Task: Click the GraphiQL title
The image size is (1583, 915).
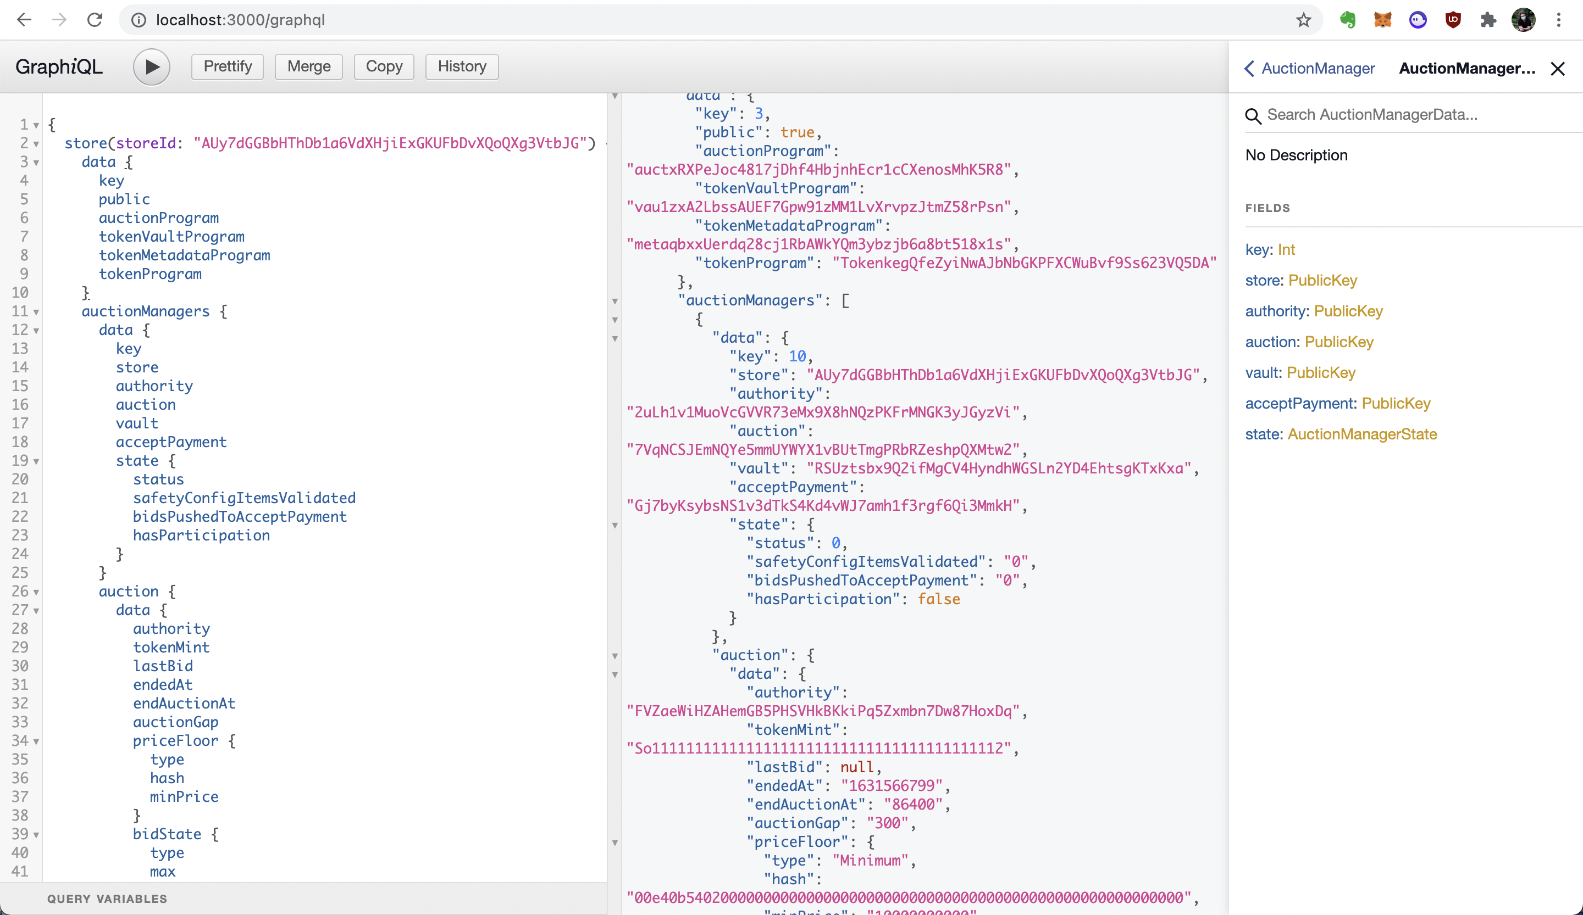Action: (58, 66)
